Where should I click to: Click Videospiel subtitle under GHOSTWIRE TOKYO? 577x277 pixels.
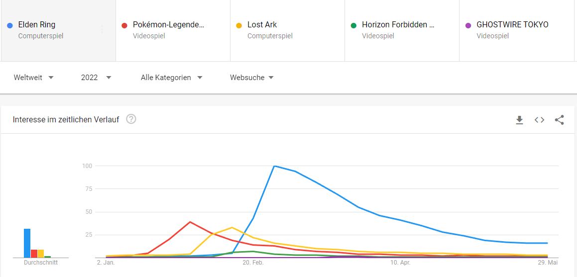(493, 36)
